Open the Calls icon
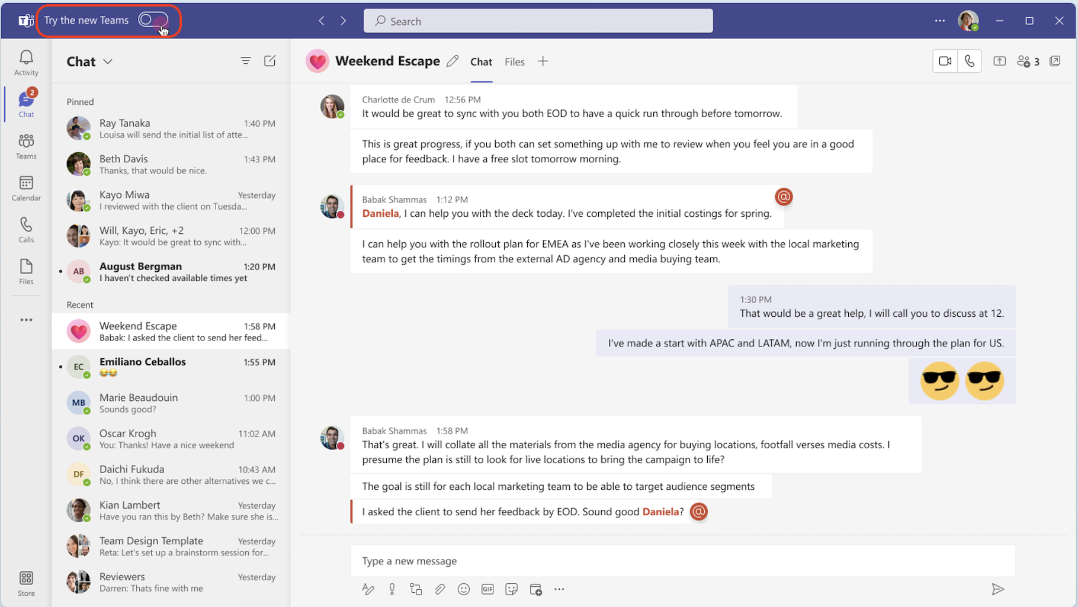The width and height of the screenshot is (1078, 607). [26, 230]
